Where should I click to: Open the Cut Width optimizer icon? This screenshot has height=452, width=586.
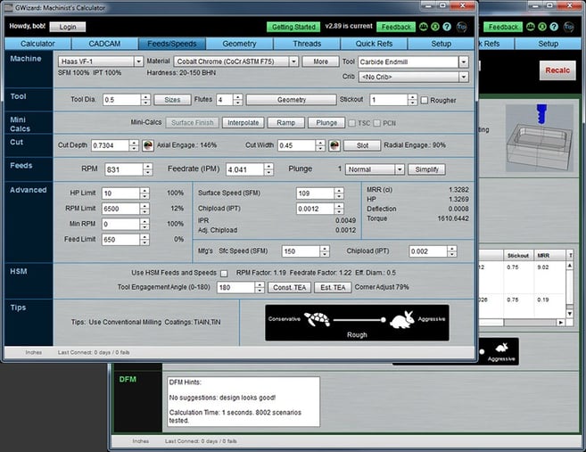point(334,145)
